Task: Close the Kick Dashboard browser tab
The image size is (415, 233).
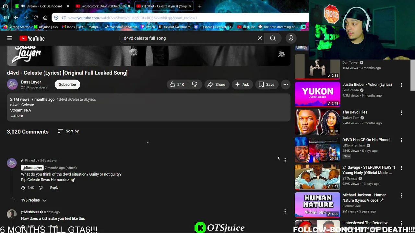Action: coord(68,6)
